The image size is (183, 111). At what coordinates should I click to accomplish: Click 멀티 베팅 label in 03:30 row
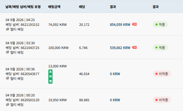coord(17,52)
